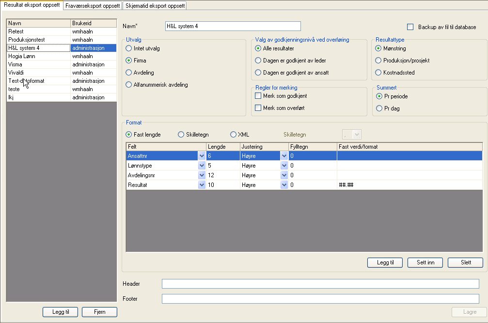Viewport: 488px width, 323px height.
Task: Select the lkj row in the list
Action: click(62, 97)
